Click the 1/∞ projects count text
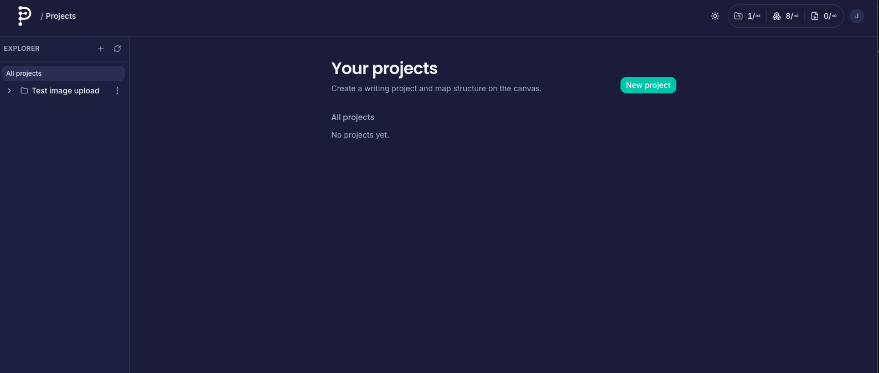 coord(754,16)
